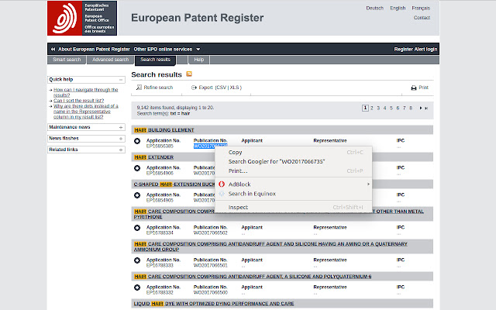
Task: Expand the Related links panel
Action: click(121, 149)
